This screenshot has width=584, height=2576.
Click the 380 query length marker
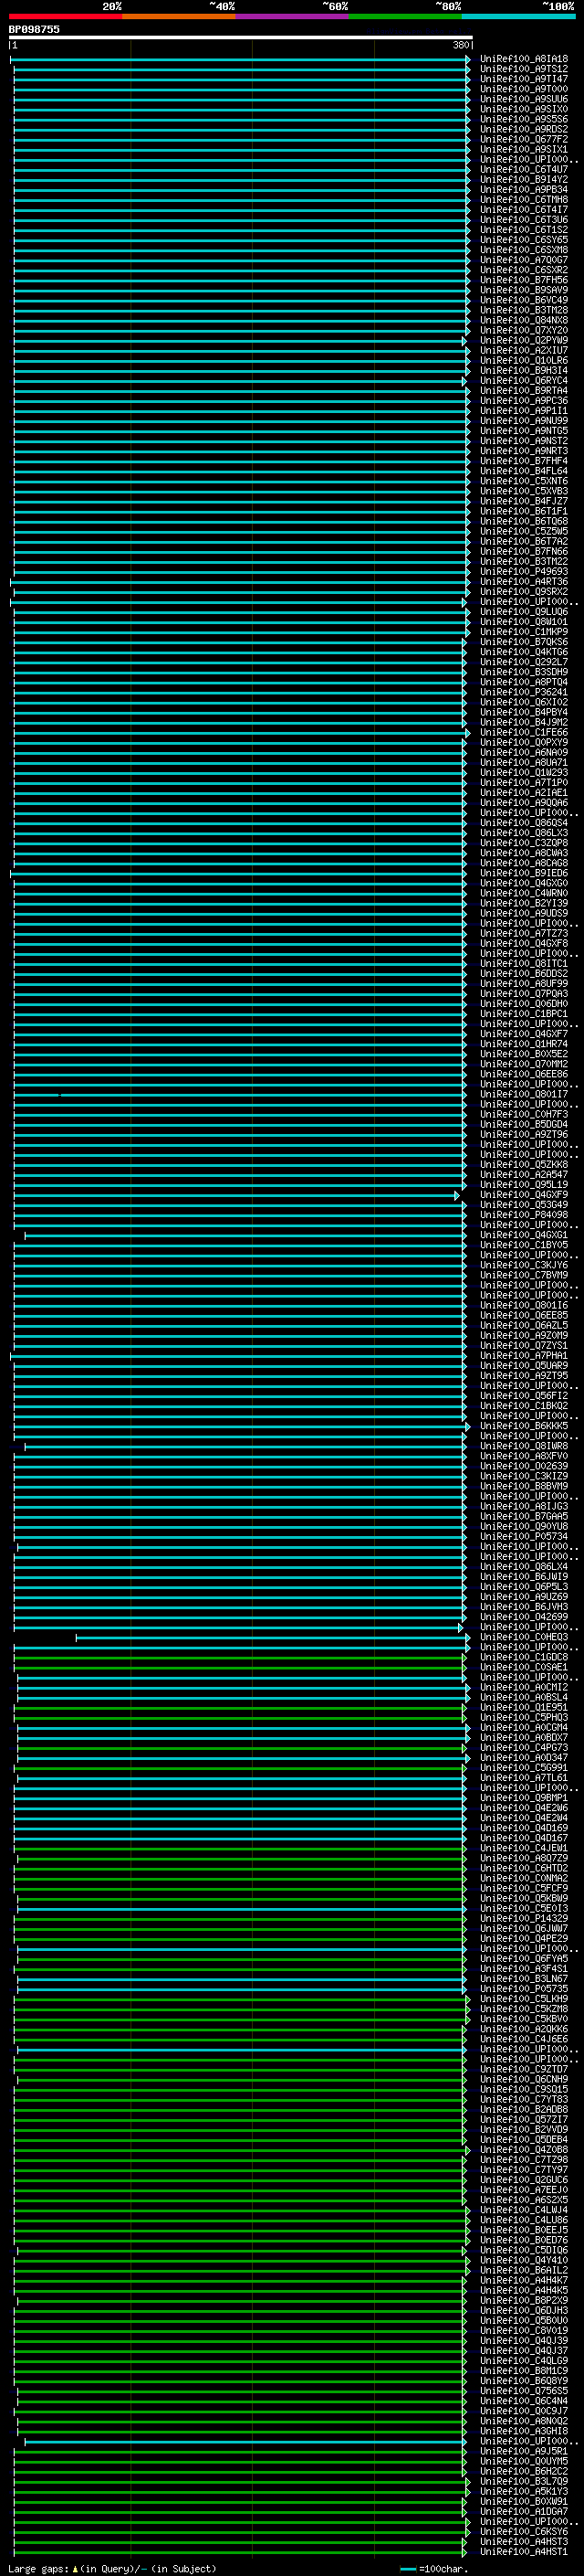tap(460, 45)
